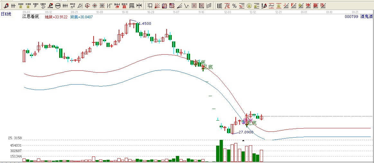Screen dimensions: 374x163
Task: Click the 四 with lines icon
Action: click(x=323, y=6)
